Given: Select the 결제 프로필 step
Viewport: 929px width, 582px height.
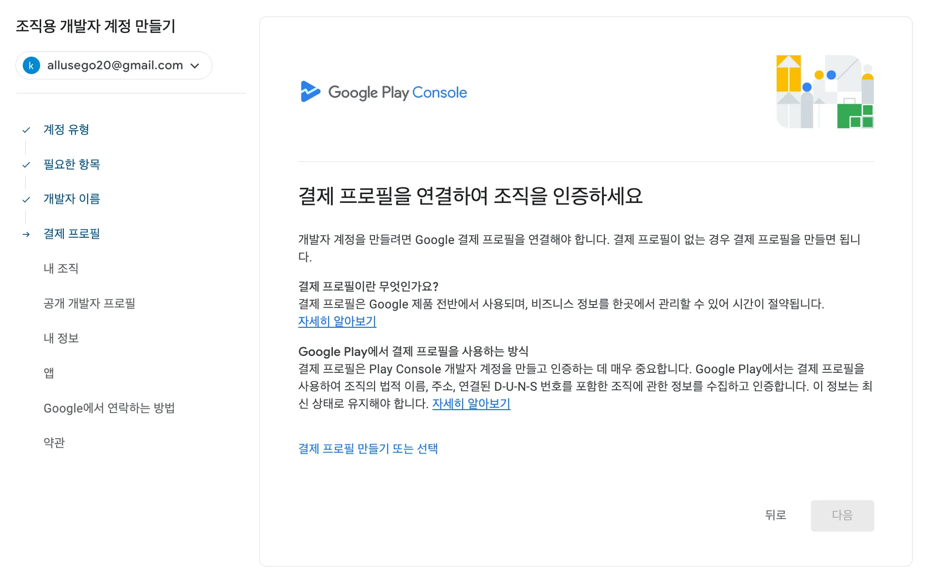Looking at the screenshot, I should [x=72, y=234].
